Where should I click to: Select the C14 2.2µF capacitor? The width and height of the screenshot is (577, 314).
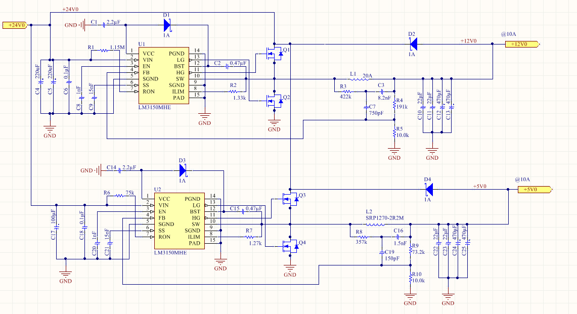[x=119, y=170]
